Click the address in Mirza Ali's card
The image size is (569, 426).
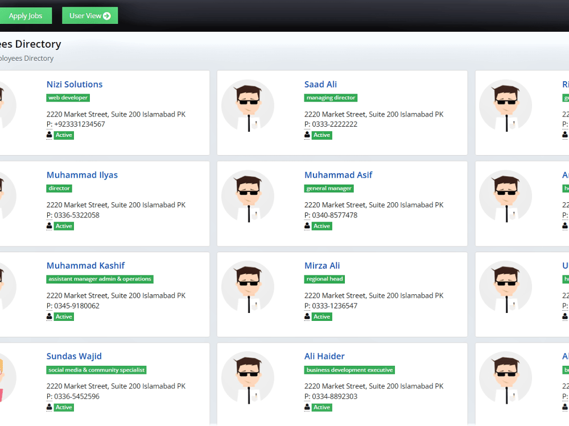click(x=374, y=295)
